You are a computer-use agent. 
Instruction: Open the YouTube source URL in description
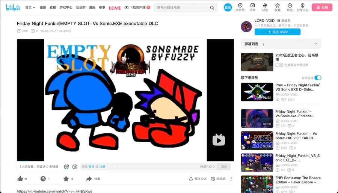pos(54,191)
